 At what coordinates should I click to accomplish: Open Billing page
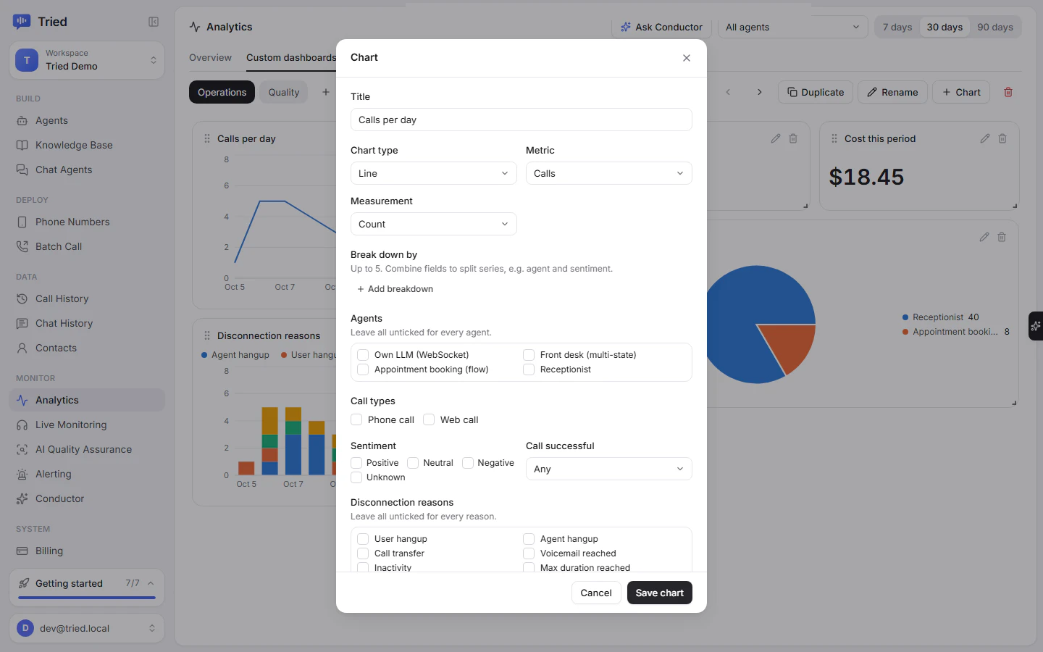click(87, 551)
